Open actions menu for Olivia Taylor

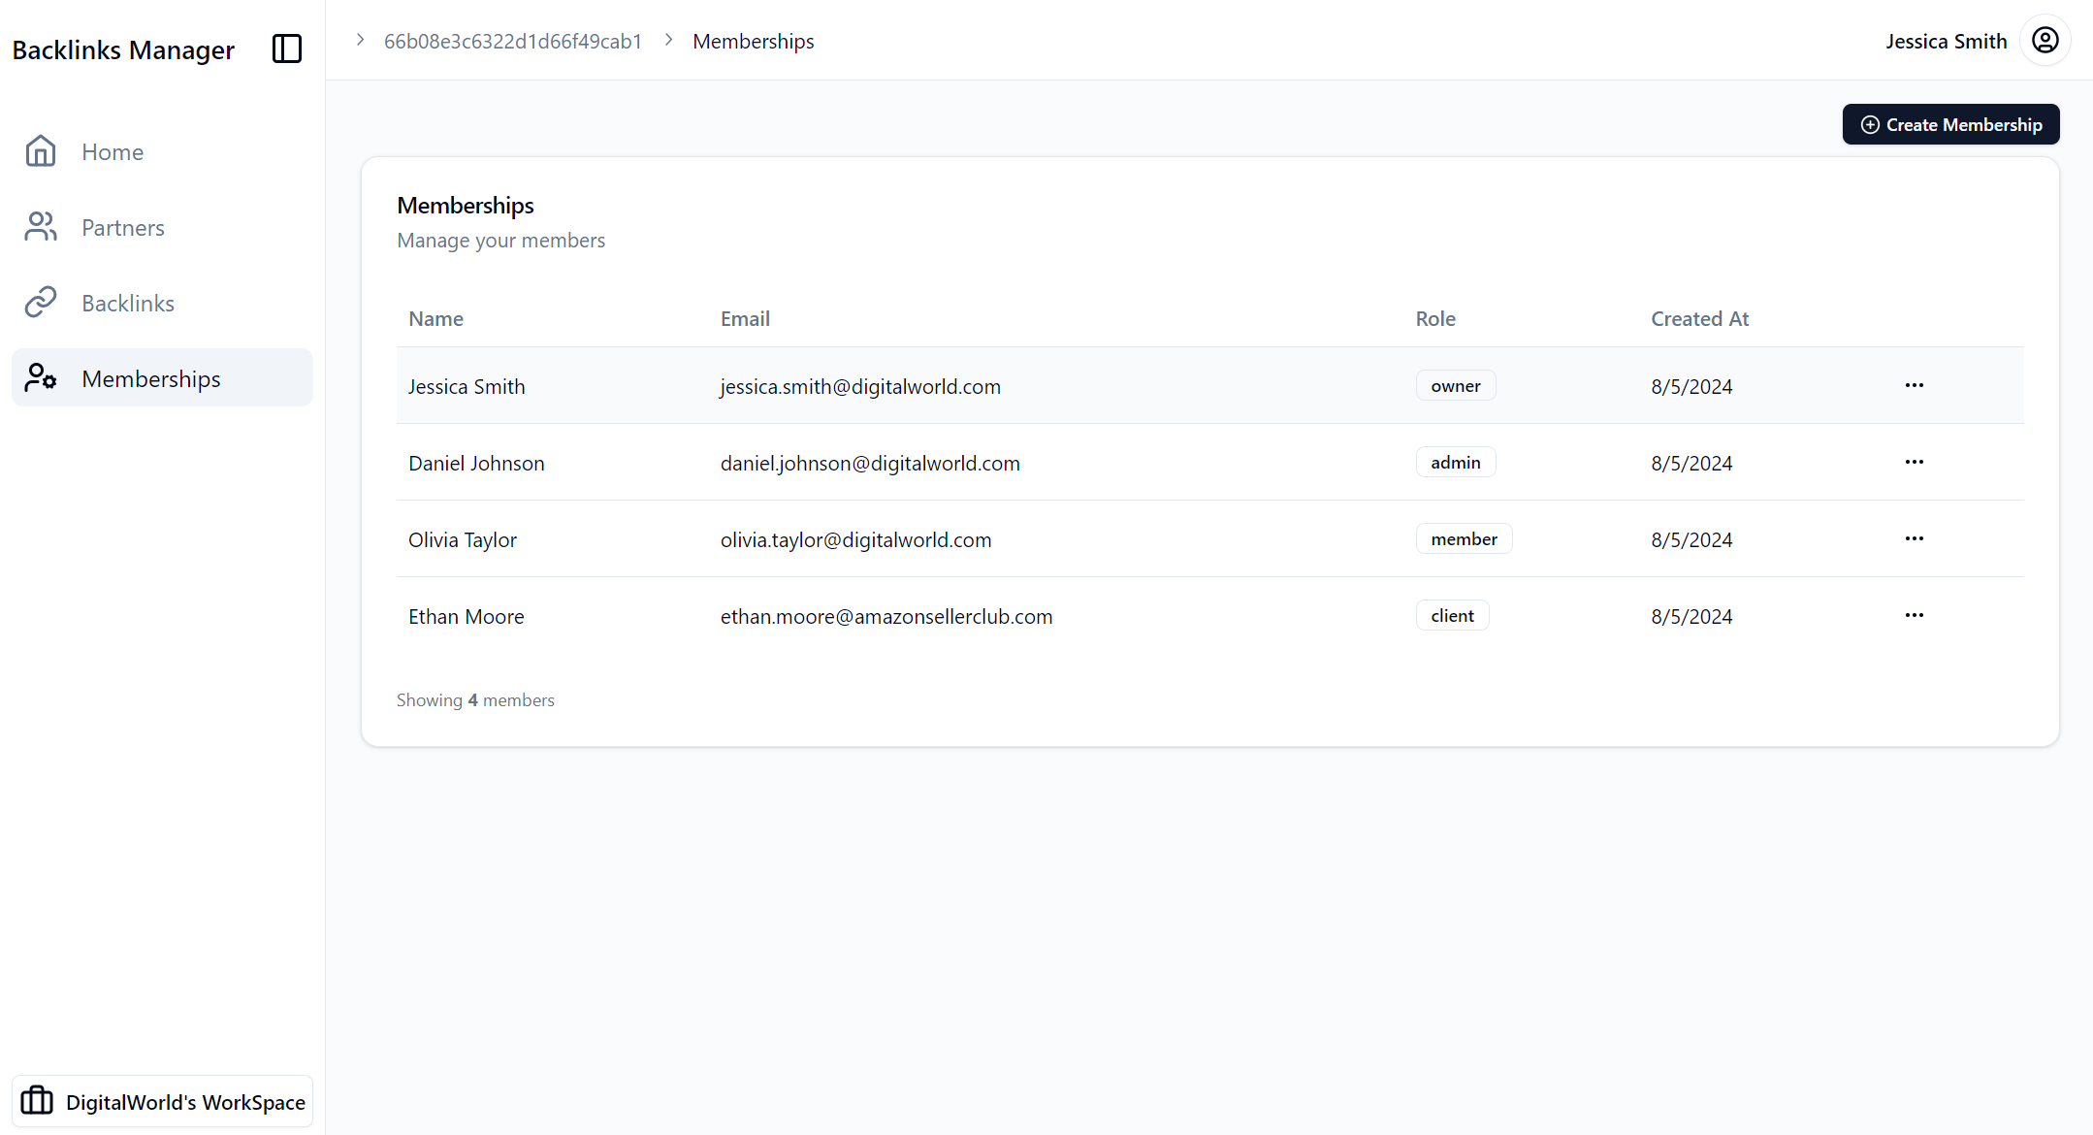[1914, 538]
